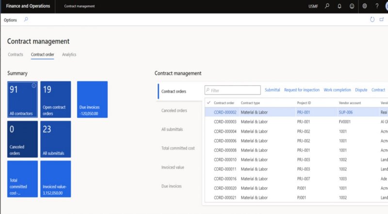Viewport: 388px width, 214px height.
Task: Select the USMF company picker
Action: (314, 6)
